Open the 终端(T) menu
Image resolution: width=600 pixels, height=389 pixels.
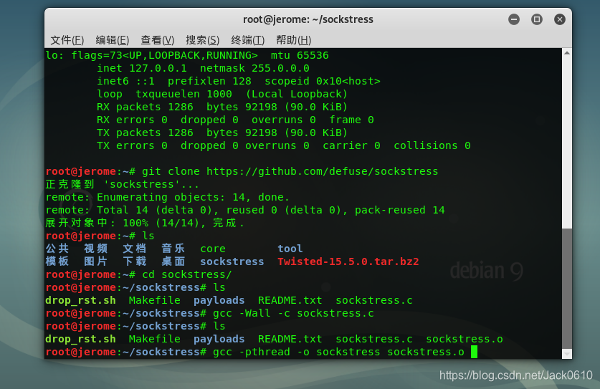point(247,40)
